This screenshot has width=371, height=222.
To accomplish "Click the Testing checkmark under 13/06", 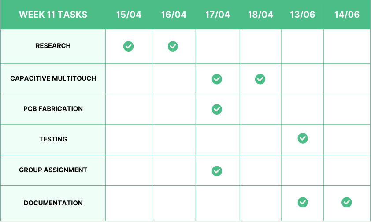I will [x=303, y=138].
